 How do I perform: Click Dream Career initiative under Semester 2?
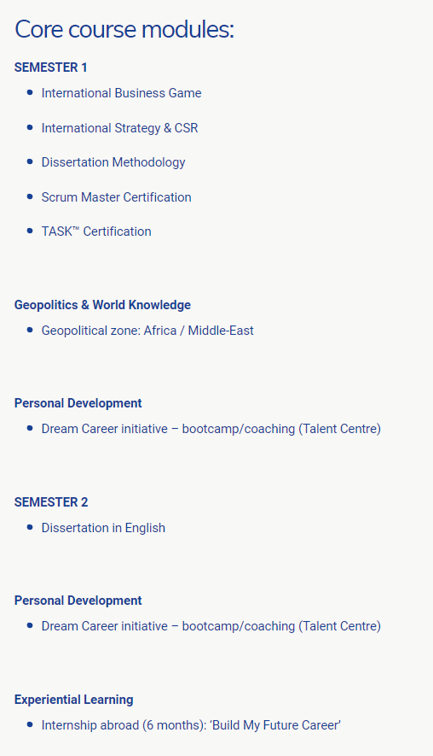tap(211, 626)
